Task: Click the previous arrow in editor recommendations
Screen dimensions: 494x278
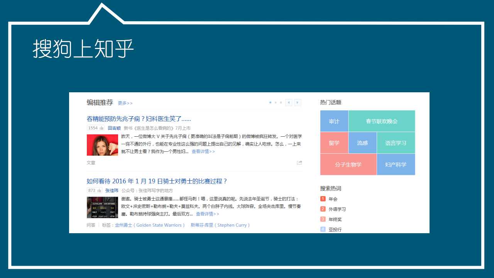Action: point(289,102)
